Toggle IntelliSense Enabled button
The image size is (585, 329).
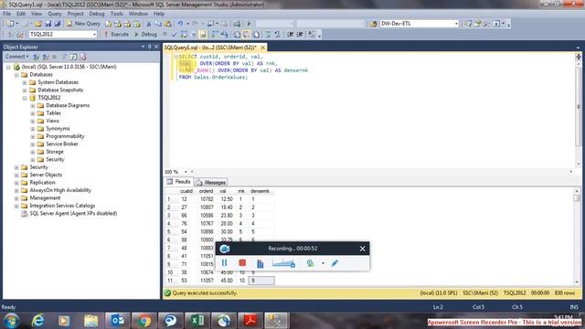(x=203, y=35)
